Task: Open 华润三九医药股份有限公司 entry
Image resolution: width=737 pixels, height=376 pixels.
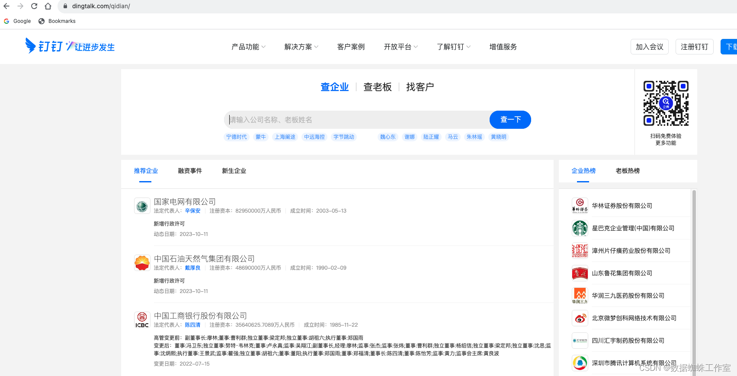Action: [628, 296]
